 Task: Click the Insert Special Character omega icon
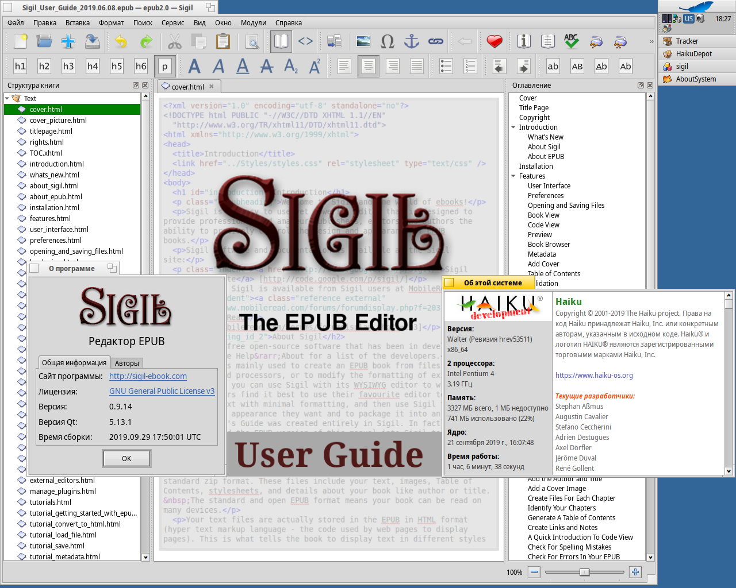[388, 41]
